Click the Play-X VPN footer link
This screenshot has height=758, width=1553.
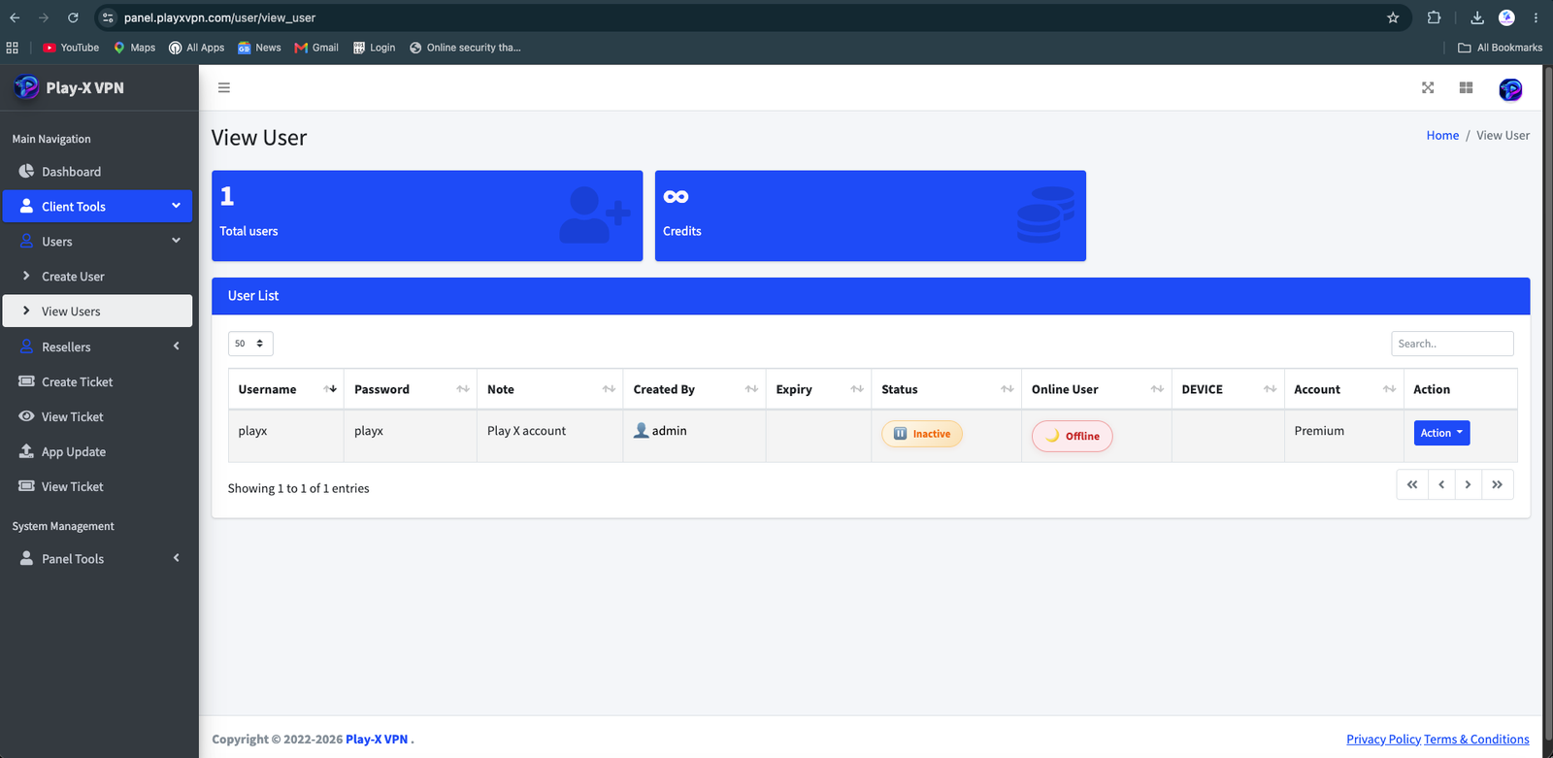click(377, 740)
